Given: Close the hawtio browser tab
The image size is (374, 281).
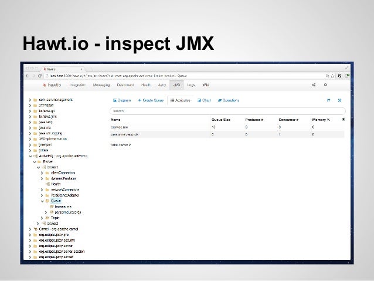Looking at the screenshot, I should 81,69.
